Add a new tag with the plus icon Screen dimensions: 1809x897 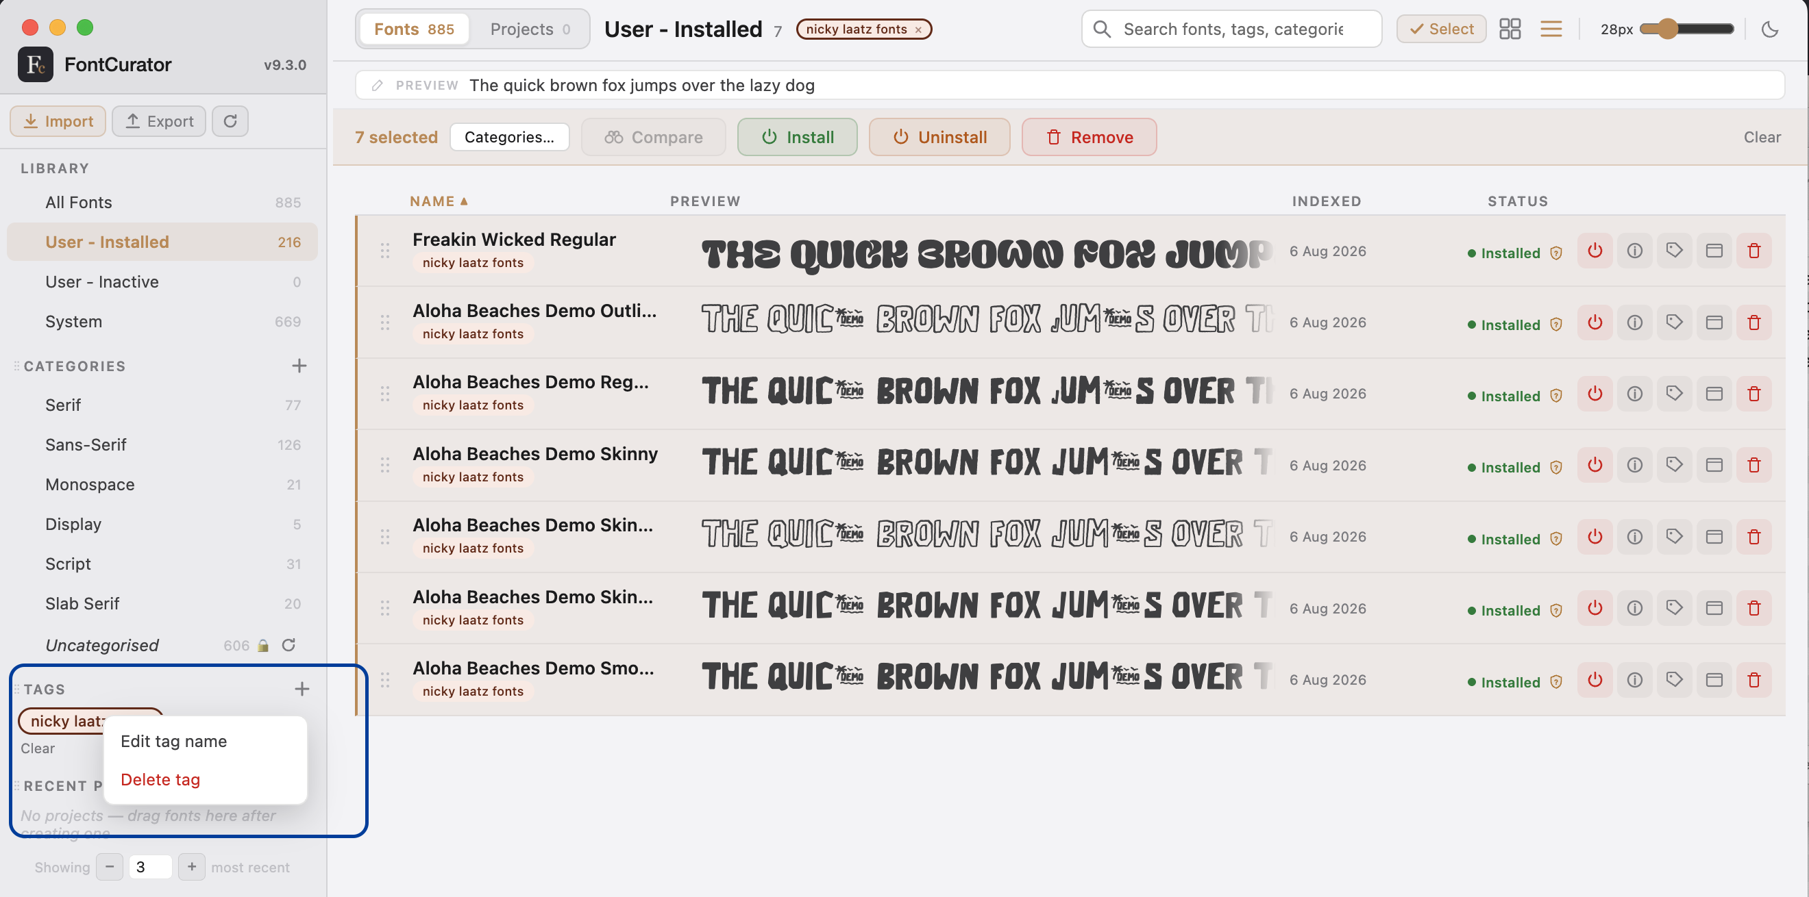pos(302,689)
